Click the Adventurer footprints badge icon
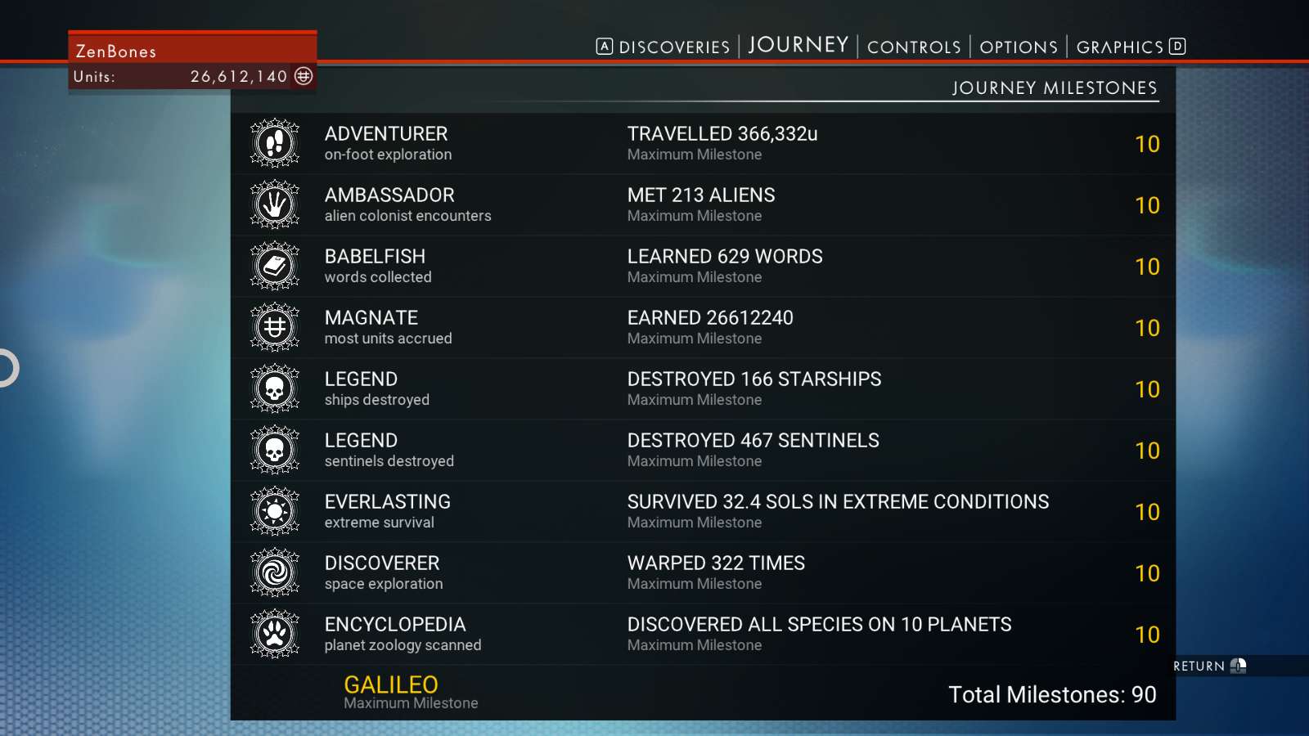The image size is (1309, 736). point(275,143)
